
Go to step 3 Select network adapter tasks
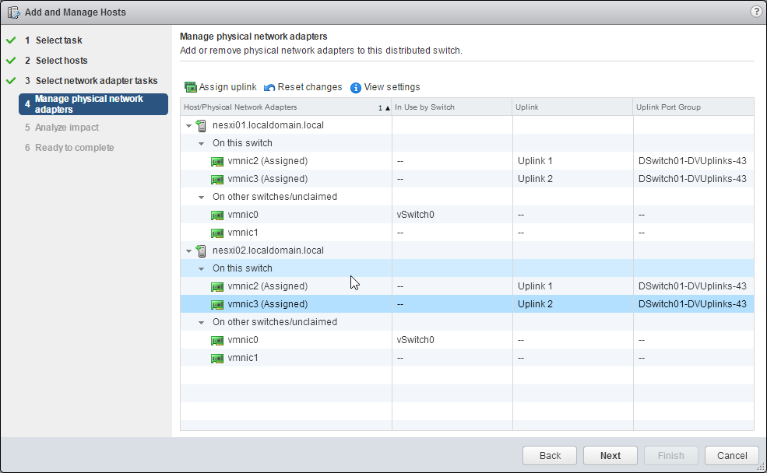coord(96,81)
